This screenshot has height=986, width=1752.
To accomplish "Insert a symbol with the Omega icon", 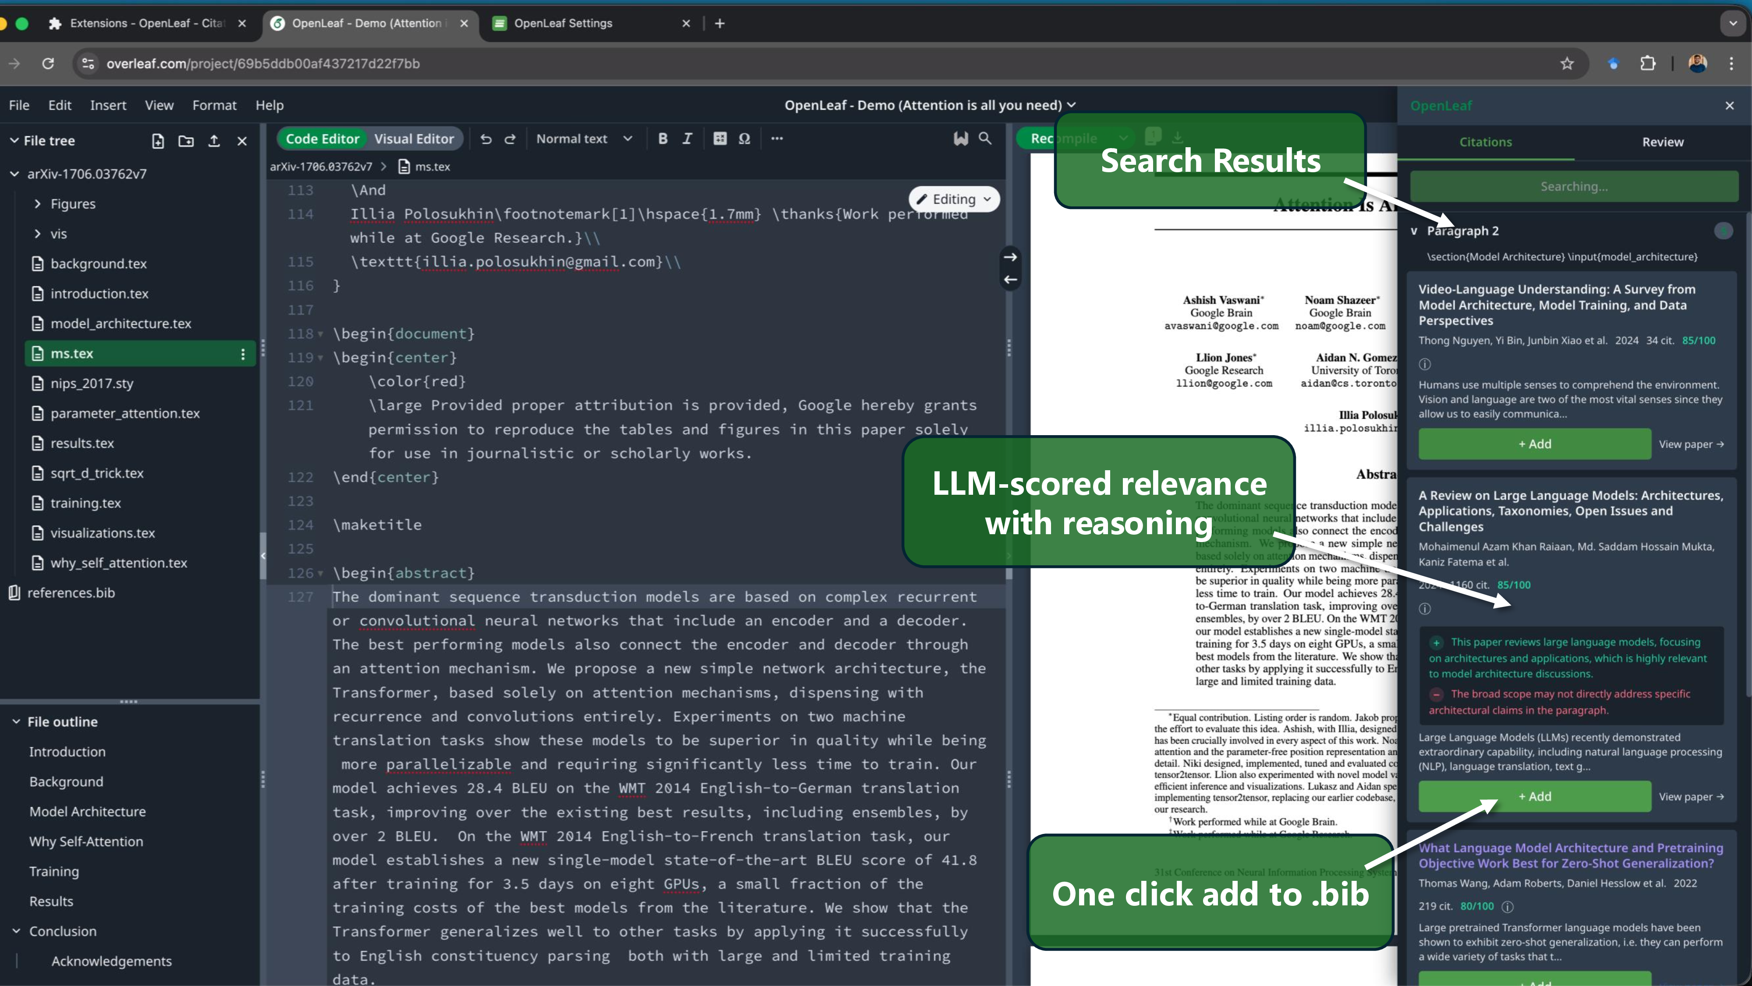I will tap(744, 139).
